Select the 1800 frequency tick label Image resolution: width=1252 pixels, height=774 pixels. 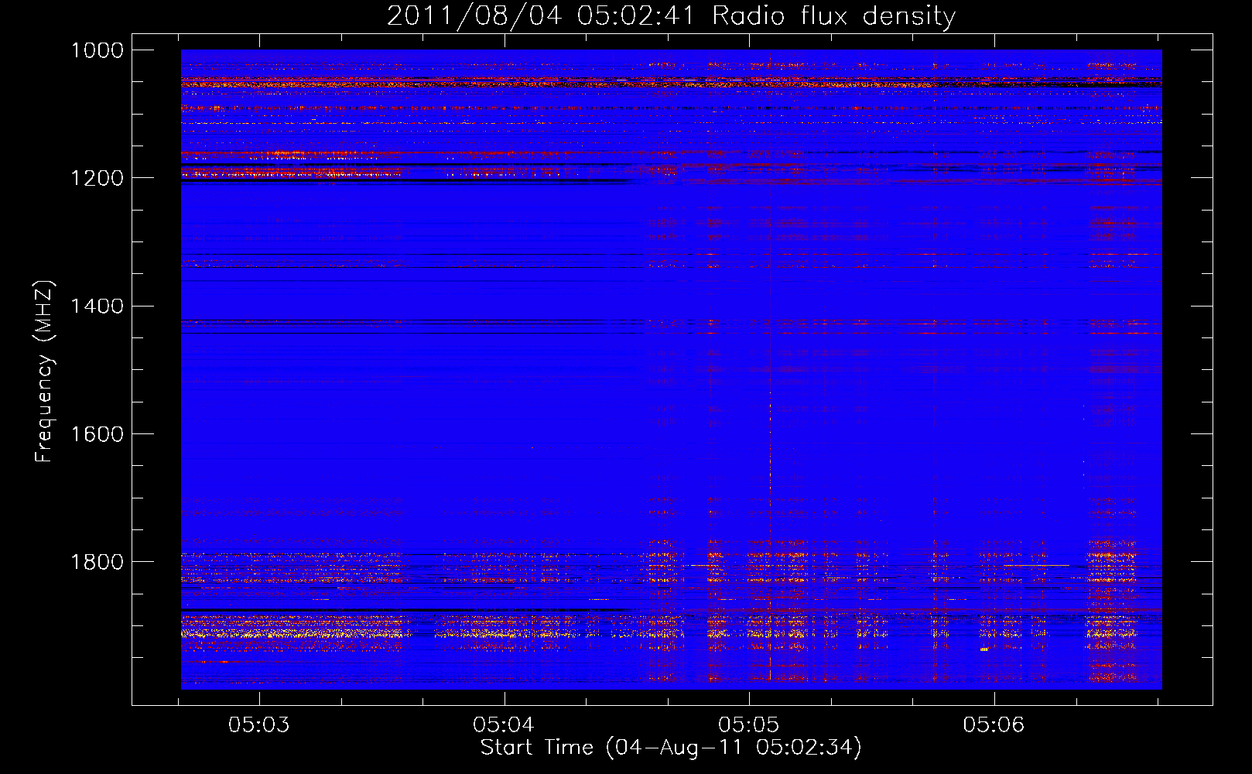coord(97,562)
